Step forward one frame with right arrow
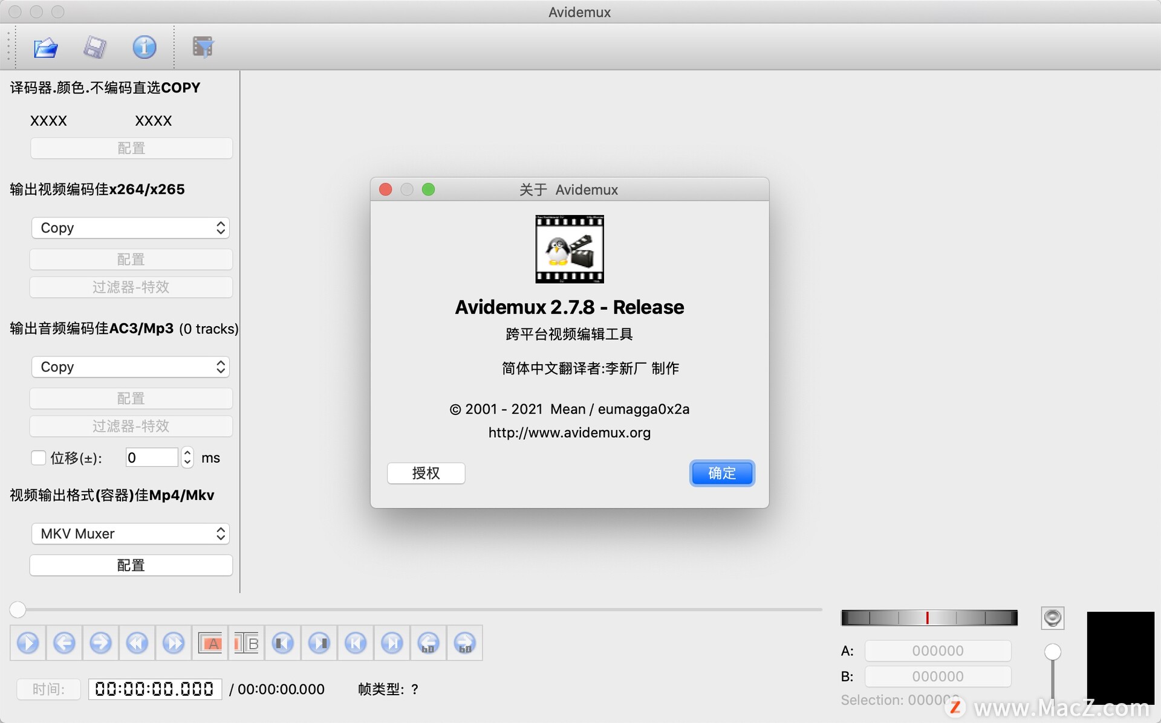 100,643
